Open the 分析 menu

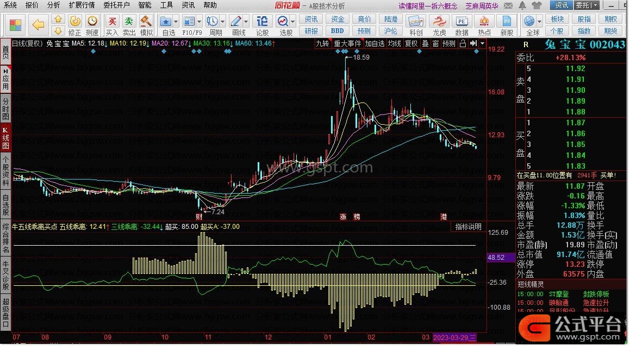[x=53, y=5]
